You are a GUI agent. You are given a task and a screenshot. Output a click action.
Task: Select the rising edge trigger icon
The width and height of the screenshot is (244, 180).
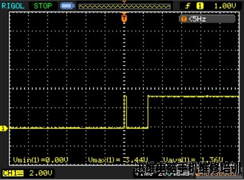[188, 6]
